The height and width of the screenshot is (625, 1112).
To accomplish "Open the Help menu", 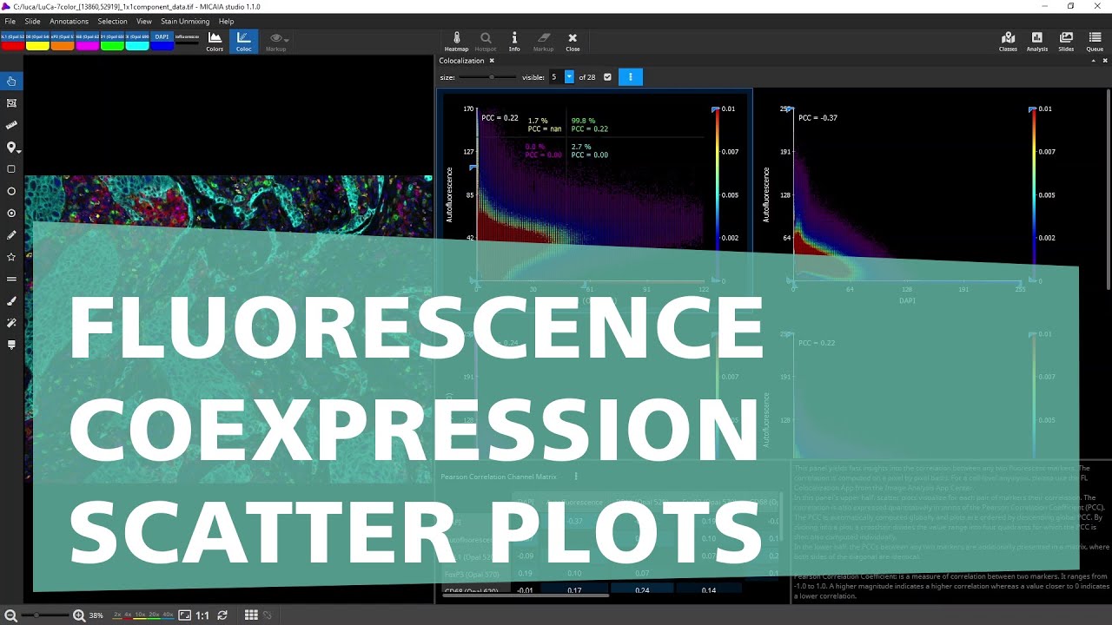I will (x=226, y=21).
